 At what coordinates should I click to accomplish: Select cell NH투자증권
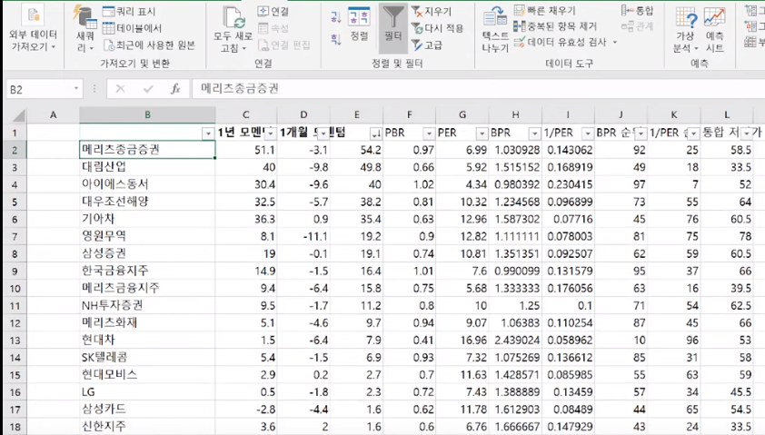pyautogui.click(x=147, y=306)
